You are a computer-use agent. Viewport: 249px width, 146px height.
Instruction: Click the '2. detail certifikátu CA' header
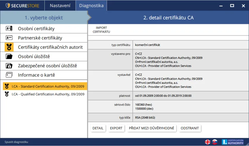(x=168, y=17)
